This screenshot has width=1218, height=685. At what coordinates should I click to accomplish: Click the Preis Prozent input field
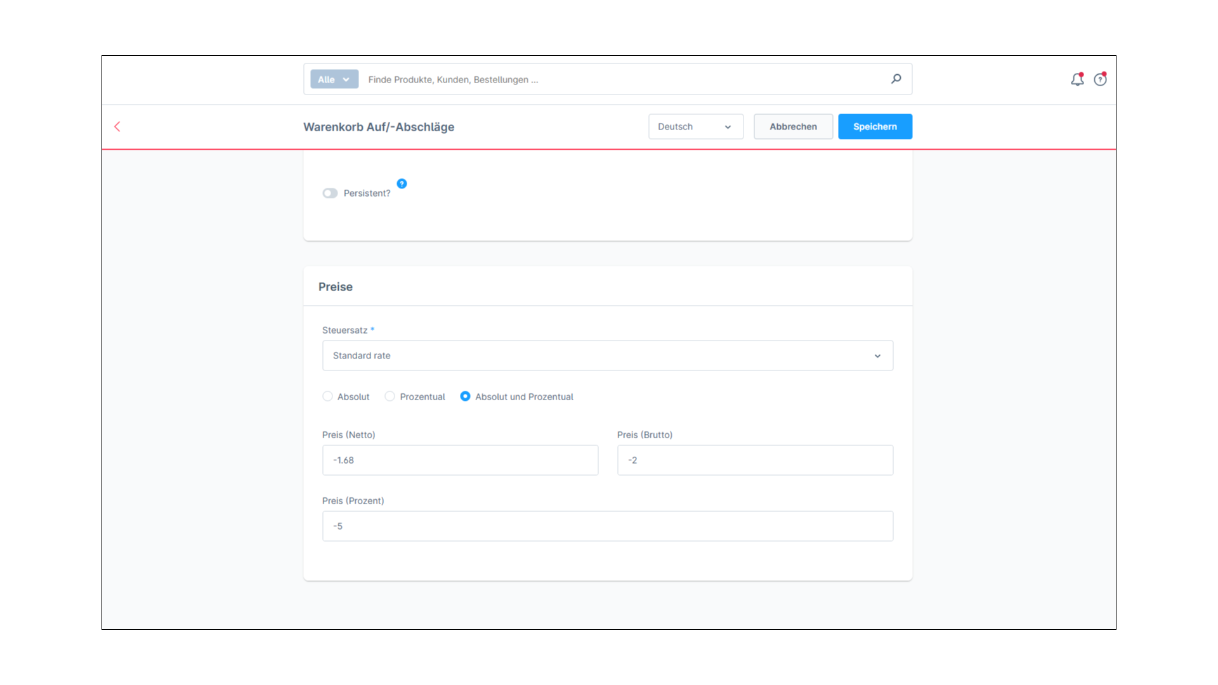pos(607,525)
